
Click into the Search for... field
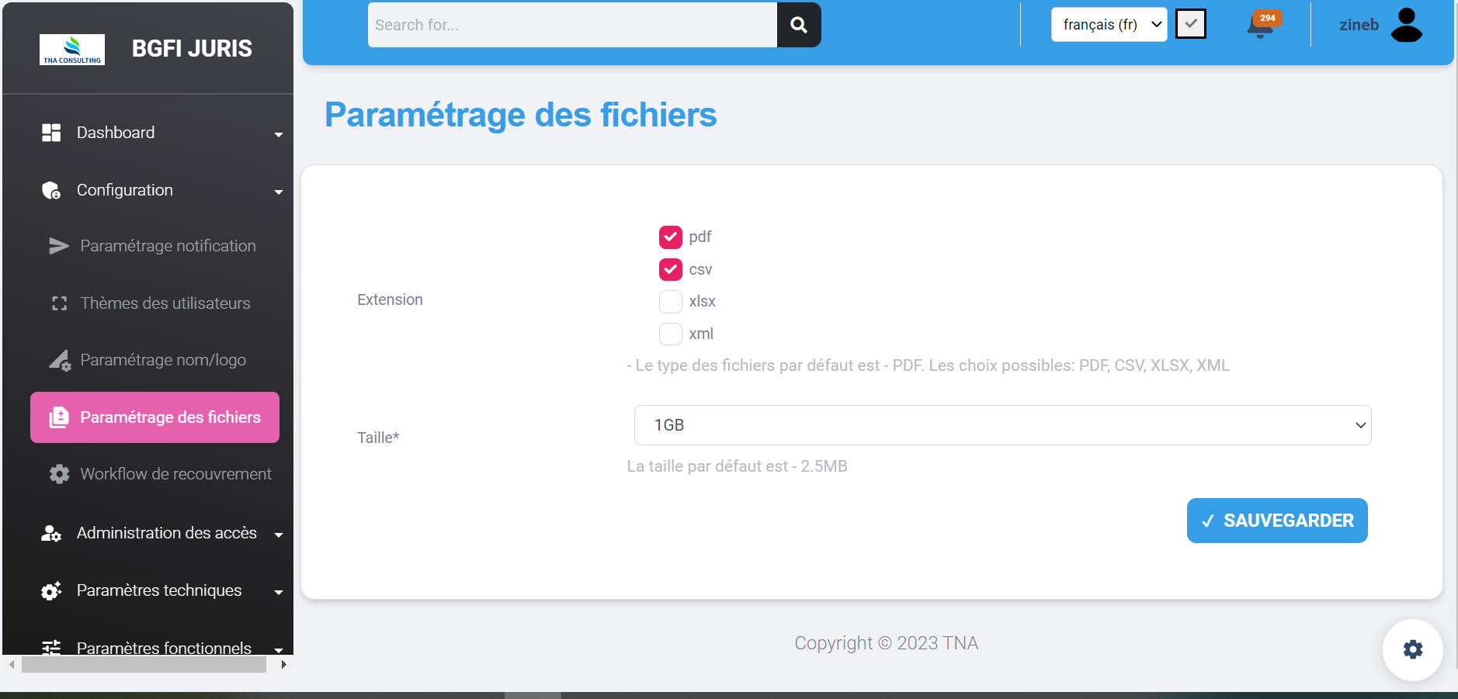[x=572, y=25]
